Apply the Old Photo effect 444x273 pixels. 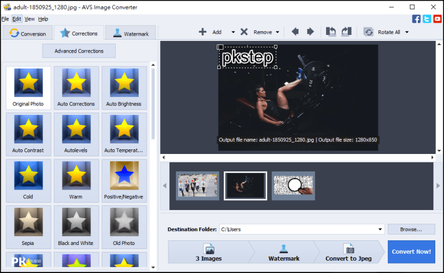[124, 227]
